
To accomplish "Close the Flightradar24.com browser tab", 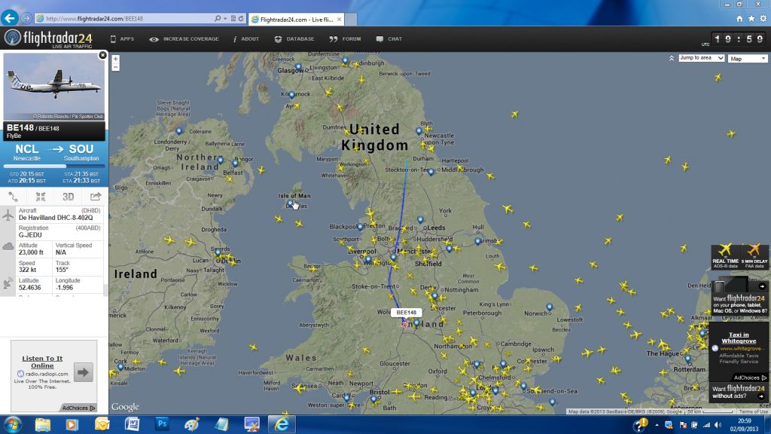I will point(338,20).
